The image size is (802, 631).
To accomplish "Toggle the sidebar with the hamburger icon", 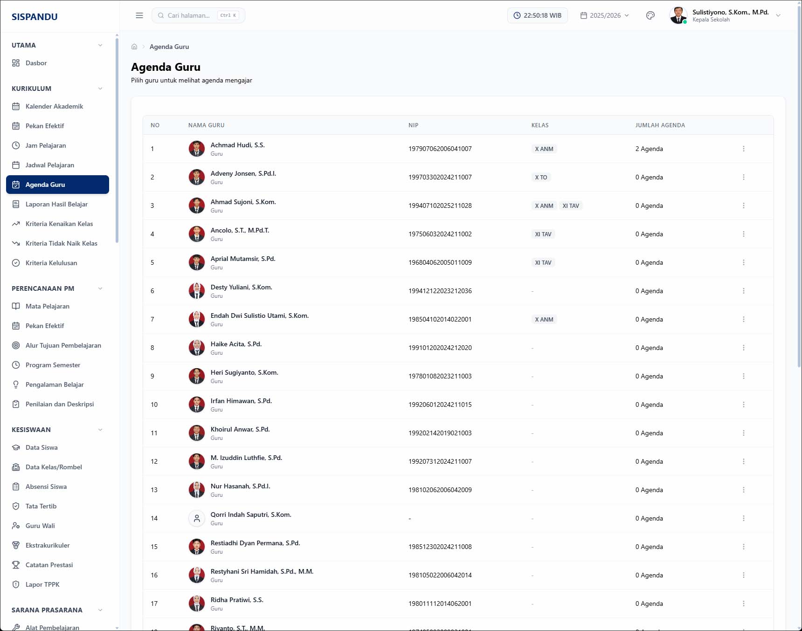I will (x=139, y=15).
